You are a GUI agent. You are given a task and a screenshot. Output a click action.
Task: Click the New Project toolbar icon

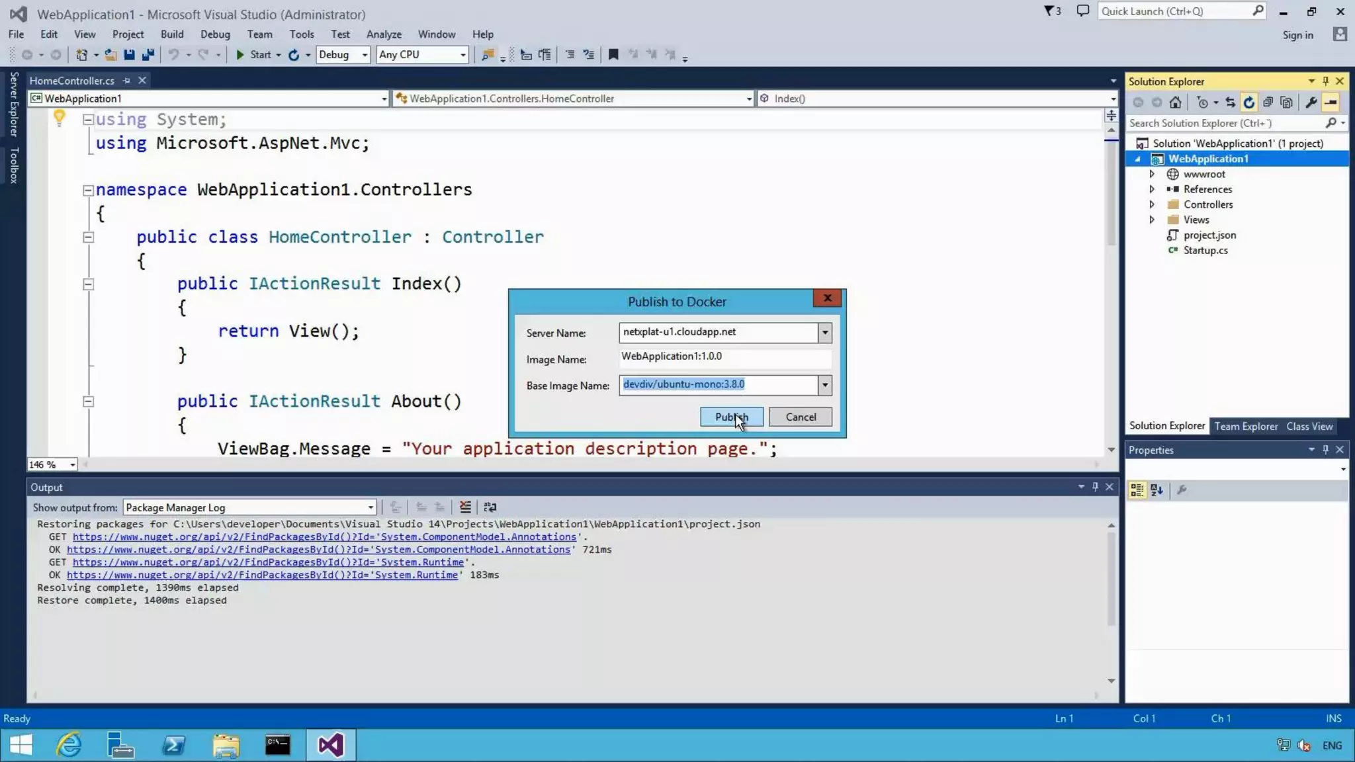[x=82, y=55]
